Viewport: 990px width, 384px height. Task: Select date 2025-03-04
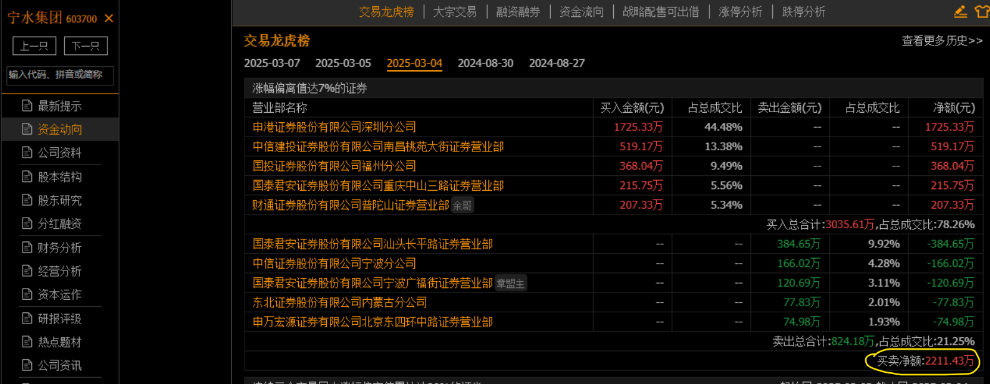pyautogui.click(x=414, y=63)
